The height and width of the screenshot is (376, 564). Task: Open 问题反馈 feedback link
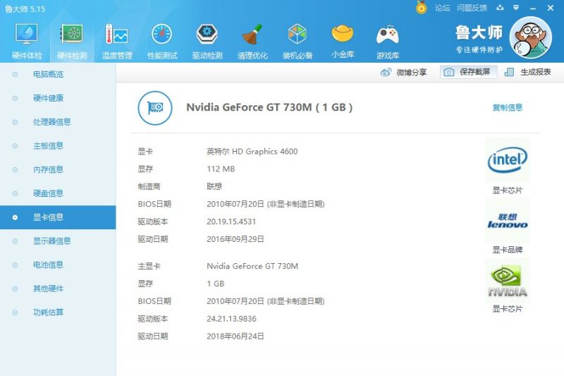pyautogui.click(x=472, y=8)
